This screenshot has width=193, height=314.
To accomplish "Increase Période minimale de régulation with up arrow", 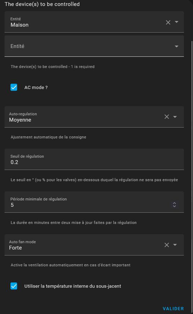I will [x=174, y=203].
